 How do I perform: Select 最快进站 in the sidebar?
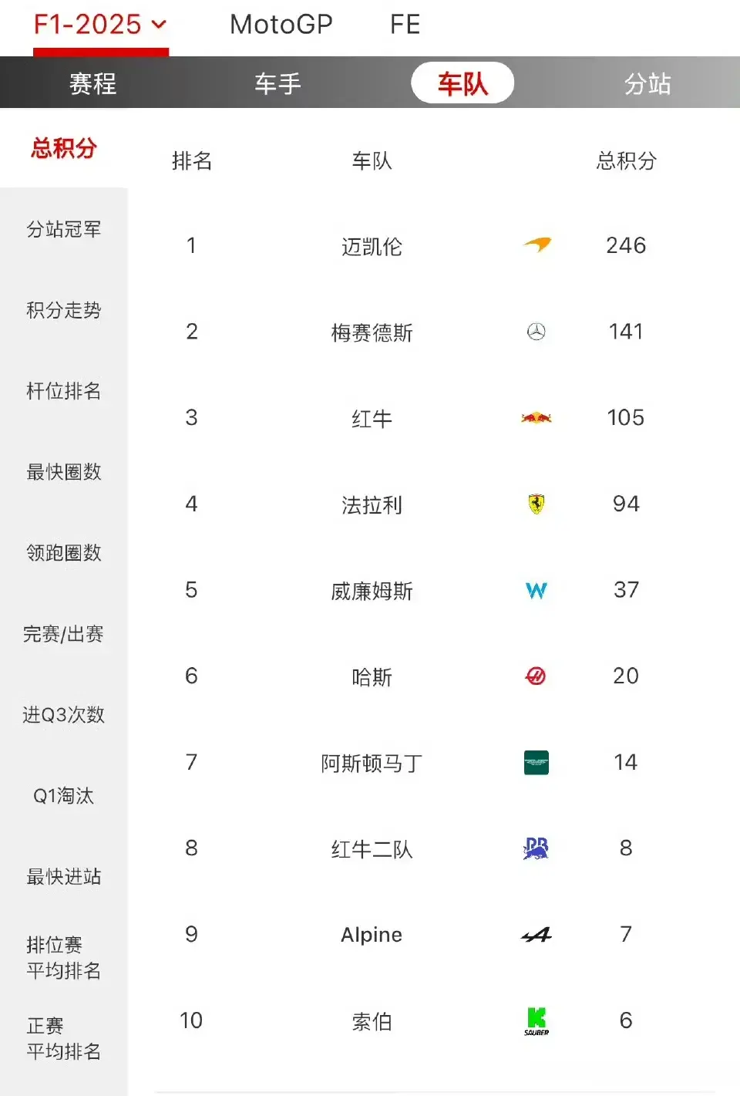pos(64,877)
